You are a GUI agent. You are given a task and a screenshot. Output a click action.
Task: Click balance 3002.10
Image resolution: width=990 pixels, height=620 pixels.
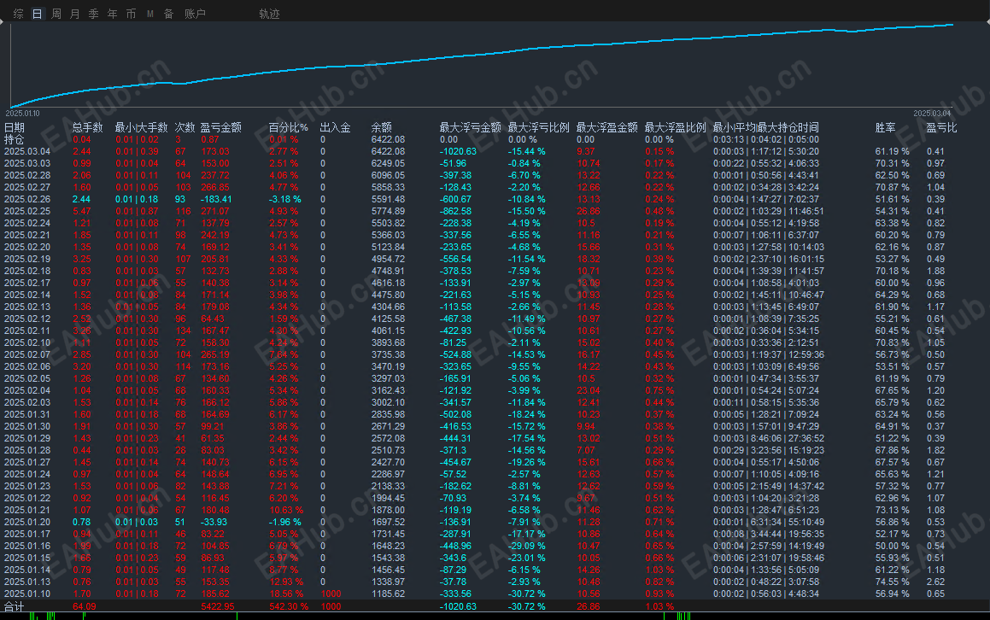point(389,403)
